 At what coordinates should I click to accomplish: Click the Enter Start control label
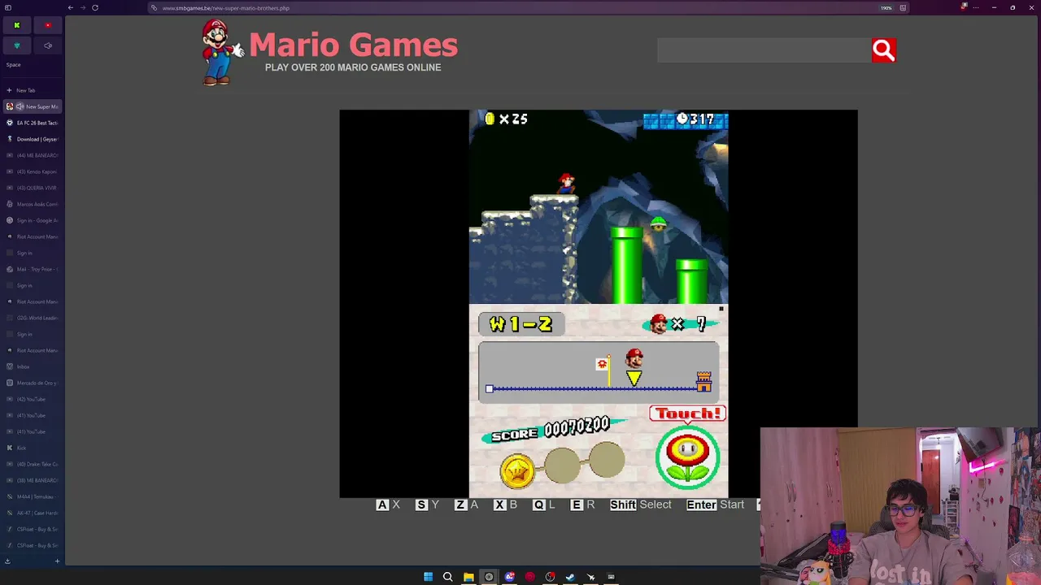point(715,505)
